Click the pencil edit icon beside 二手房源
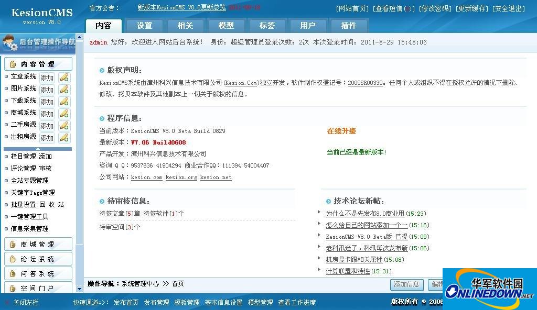Viewport: 537px width, 310px height. 64,126
